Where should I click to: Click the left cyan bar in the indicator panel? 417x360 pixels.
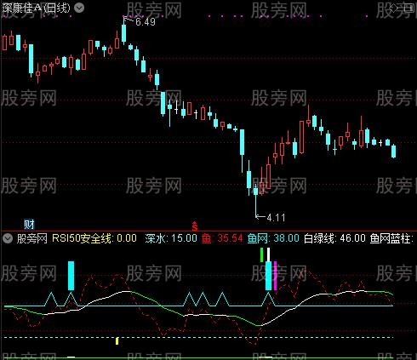(x=71, y=276)
